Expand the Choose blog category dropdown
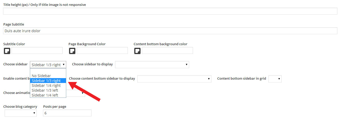The width and height of the screenshot is (341, 121). [20, 113]
